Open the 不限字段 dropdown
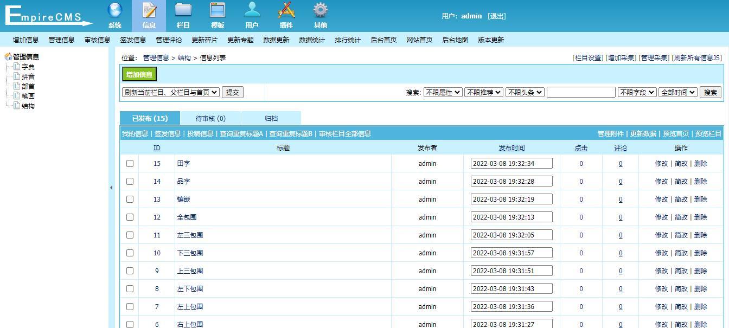729x328 pixels. 637,92
